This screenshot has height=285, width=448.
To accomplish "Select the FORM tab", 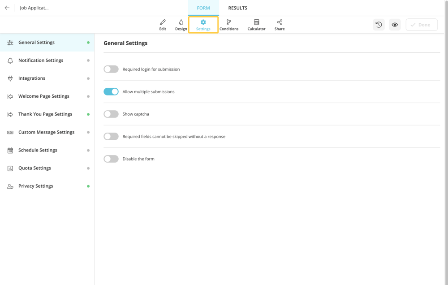I will point(203,8).
